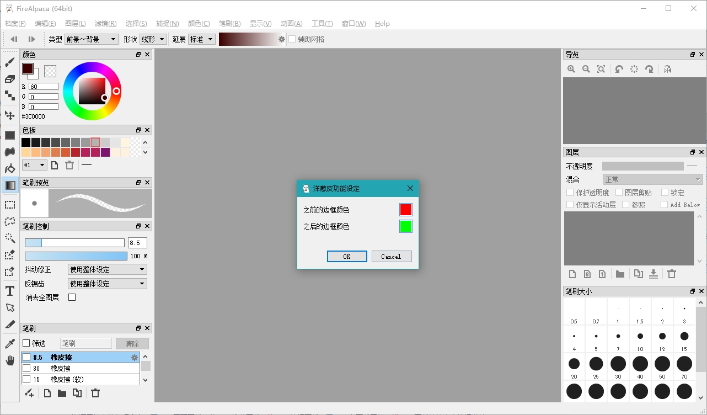Zoom in using the navigator magnifier plus icon
Screen dimensions: 707x415
point(571,69)
